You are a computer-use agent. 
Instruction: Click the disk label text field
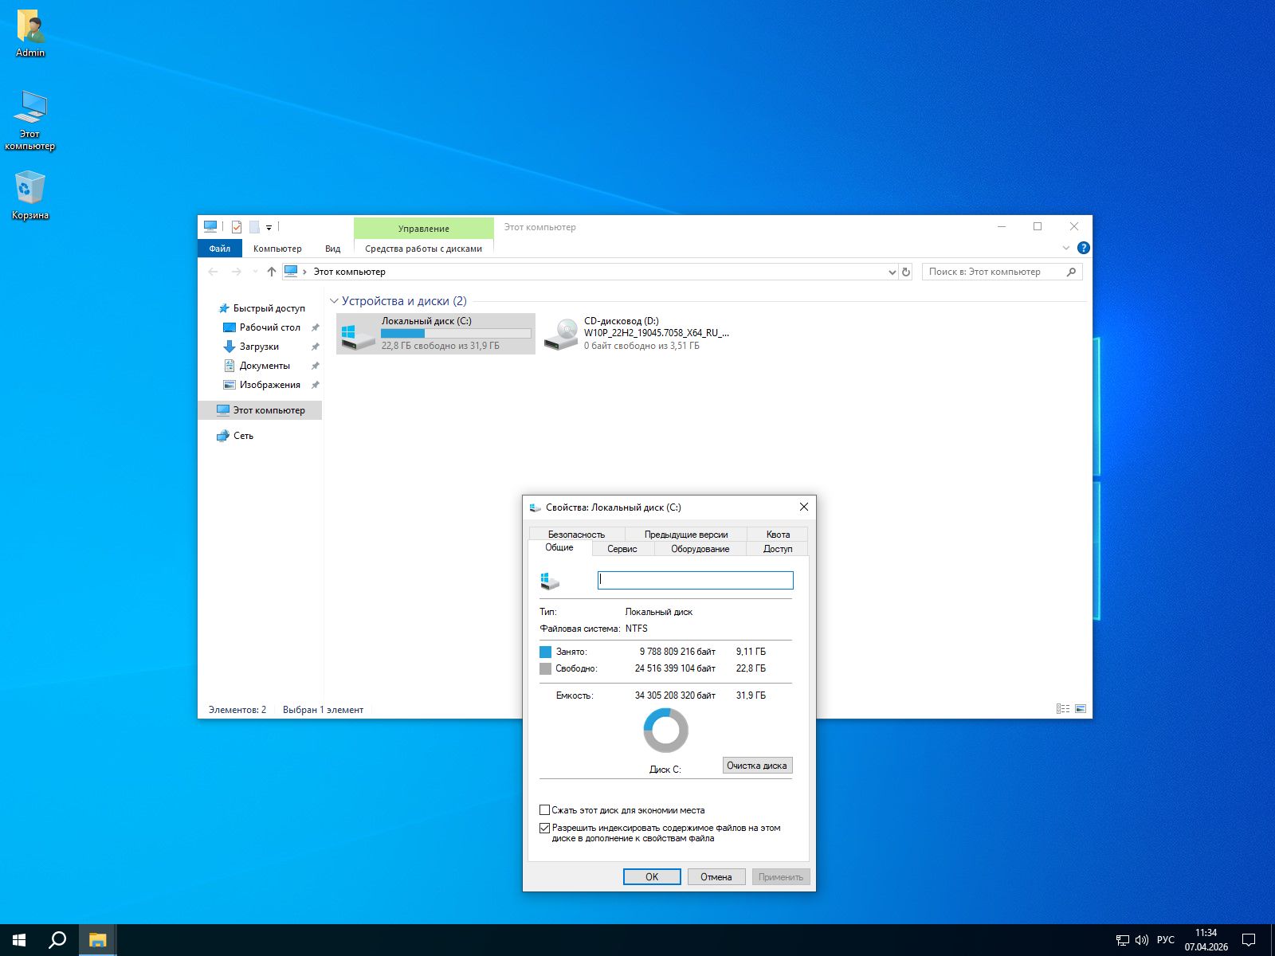[x=695, y=580]
